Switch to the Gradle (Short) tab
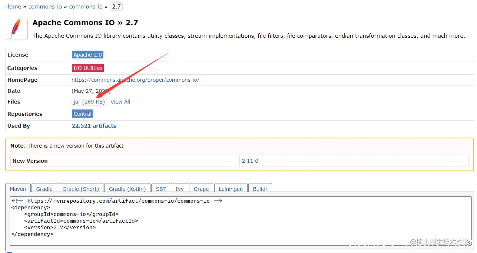Viewport: 477px width, 253px height. pos(81,189)
